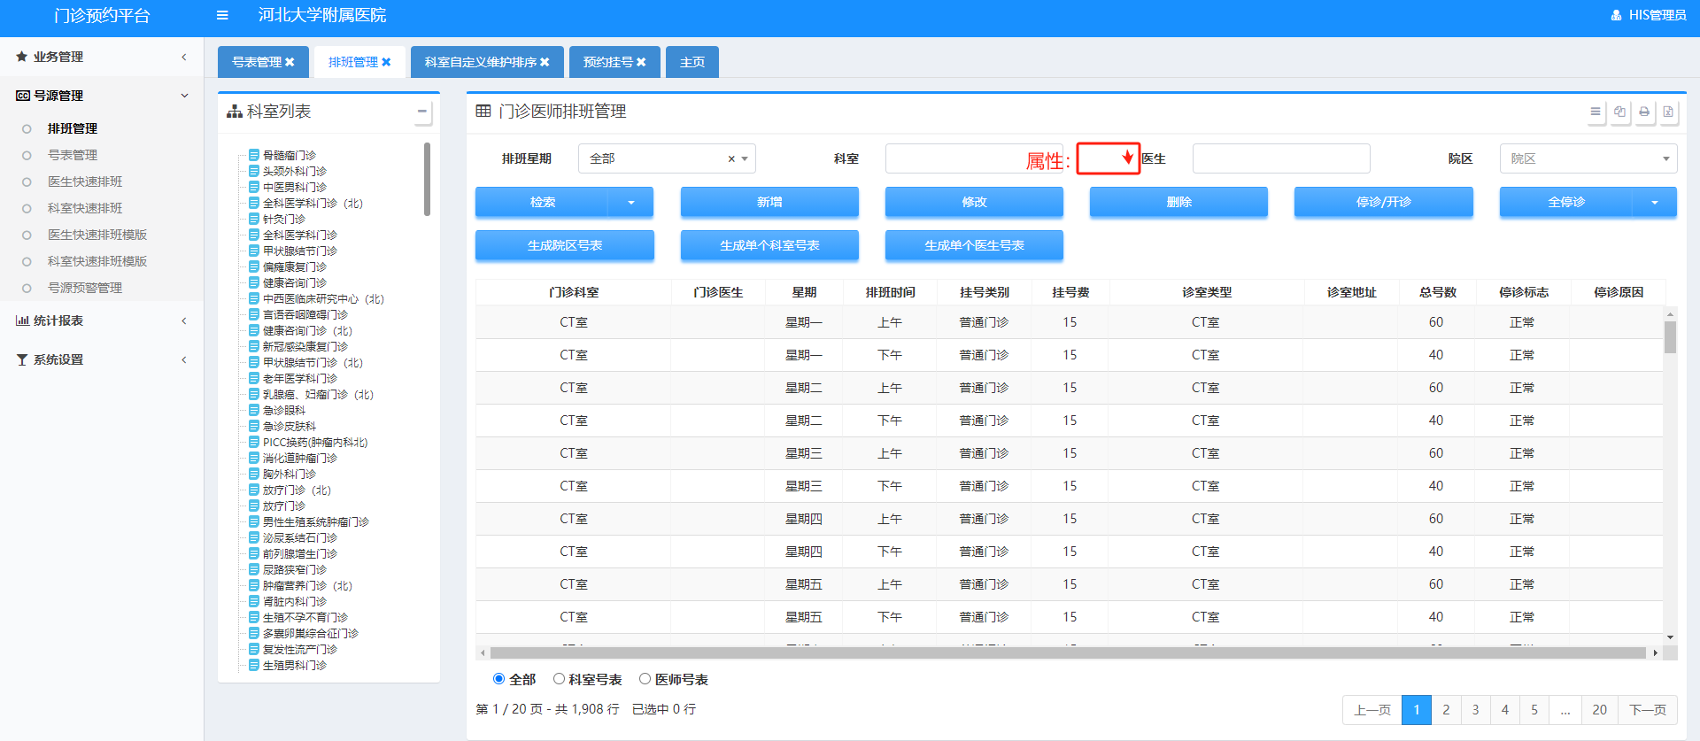Click the copy icon in the schedule panel header
This screenshot has height=741, width=1700.
tap(1619, 112)
